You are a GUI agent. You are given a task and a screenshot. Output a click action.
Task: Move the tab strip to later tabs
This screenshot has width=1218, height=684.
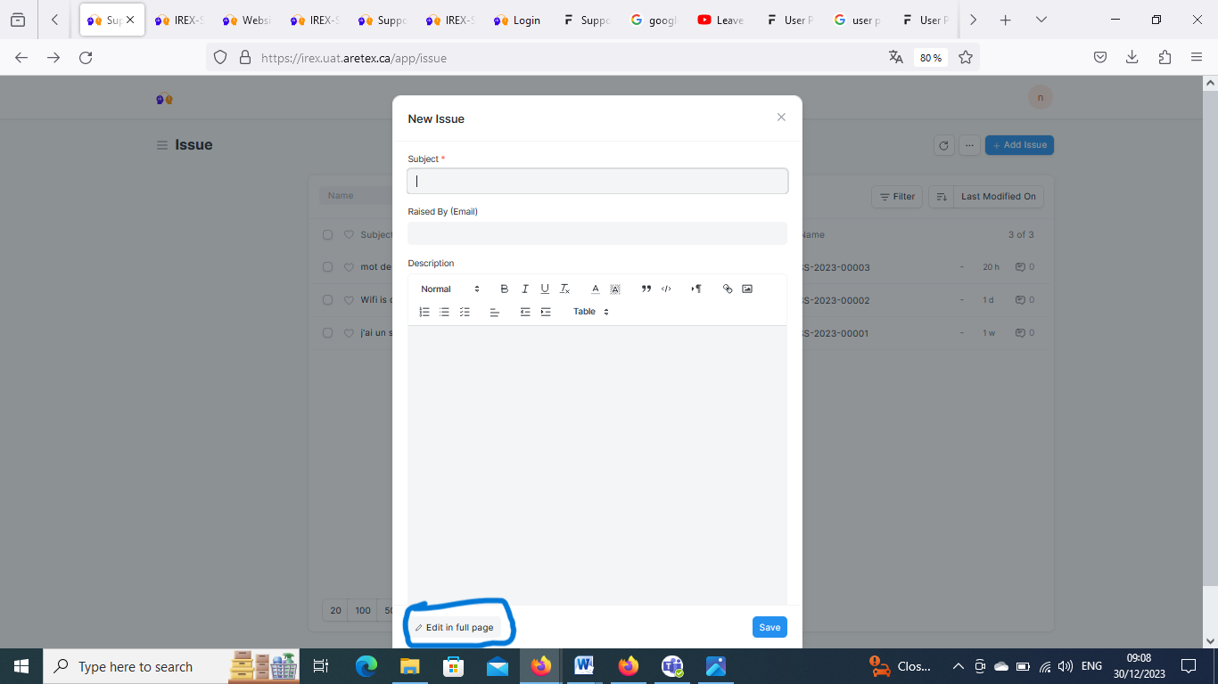point(973,20)
